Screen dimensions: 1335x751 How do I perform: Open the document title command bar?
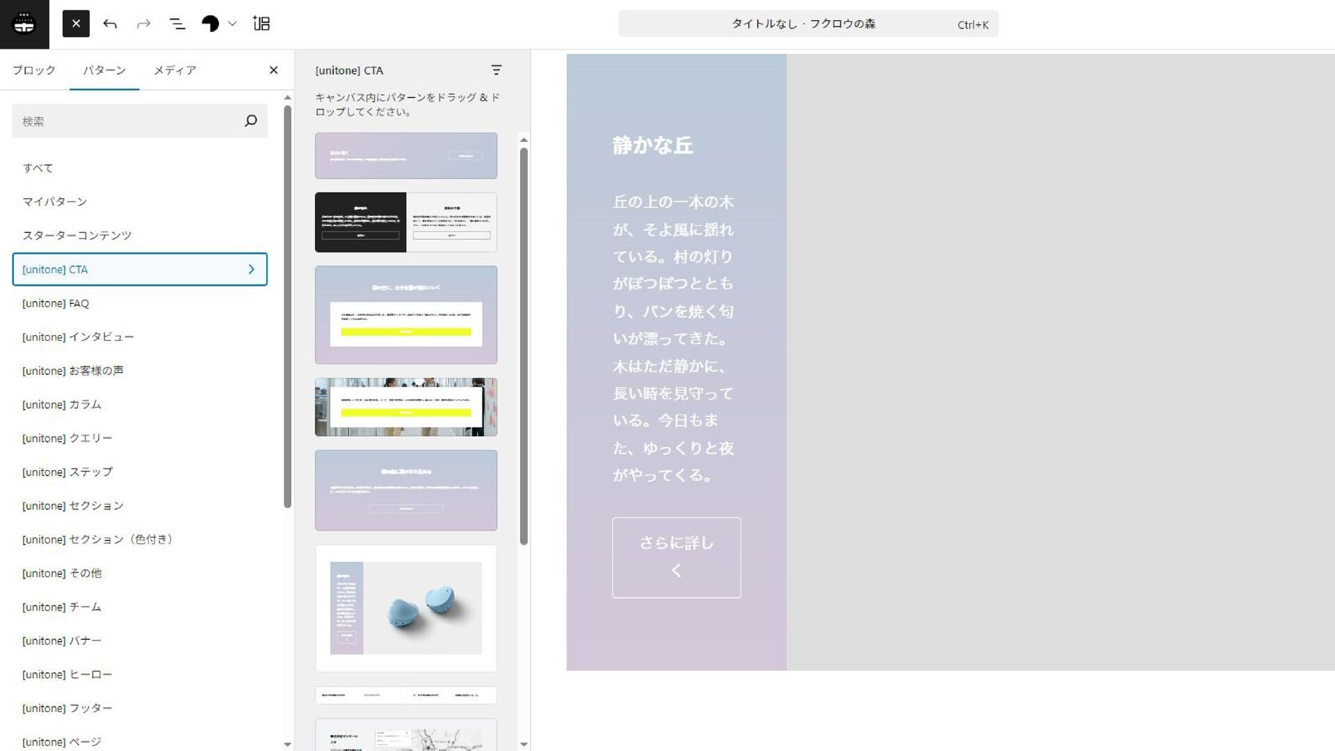[808, 24]
